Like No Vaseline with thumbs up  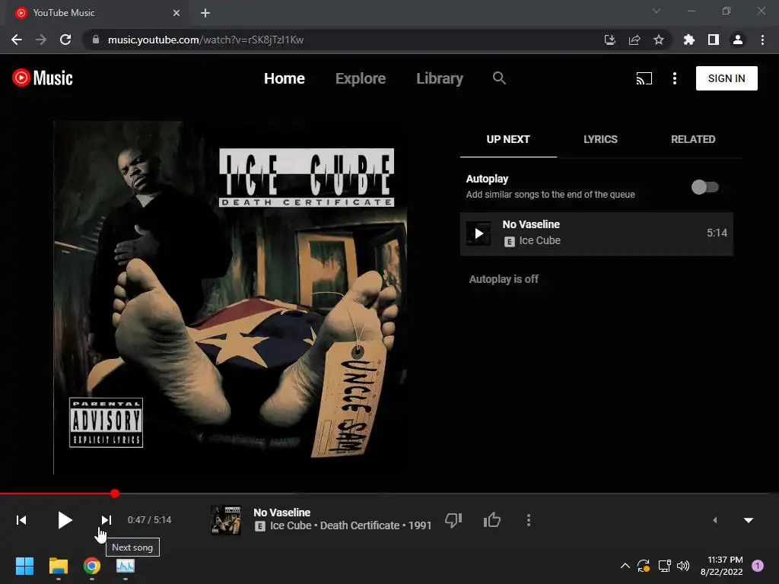(x=492, y=520)
